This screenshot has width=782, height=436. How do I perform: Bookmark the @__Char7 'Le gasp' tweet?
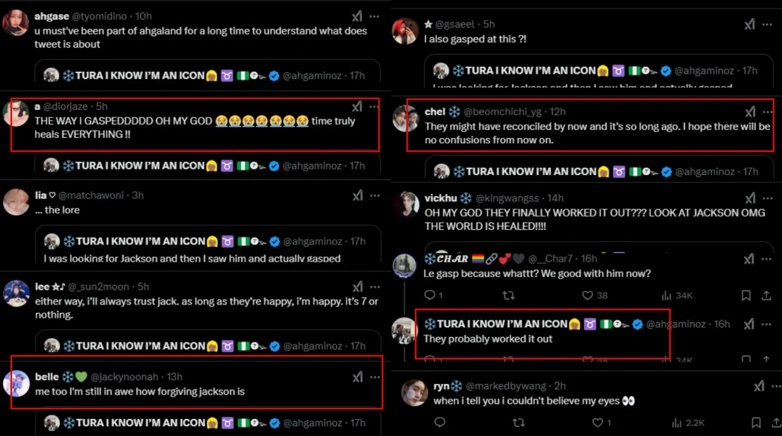(x=746, y=295)
